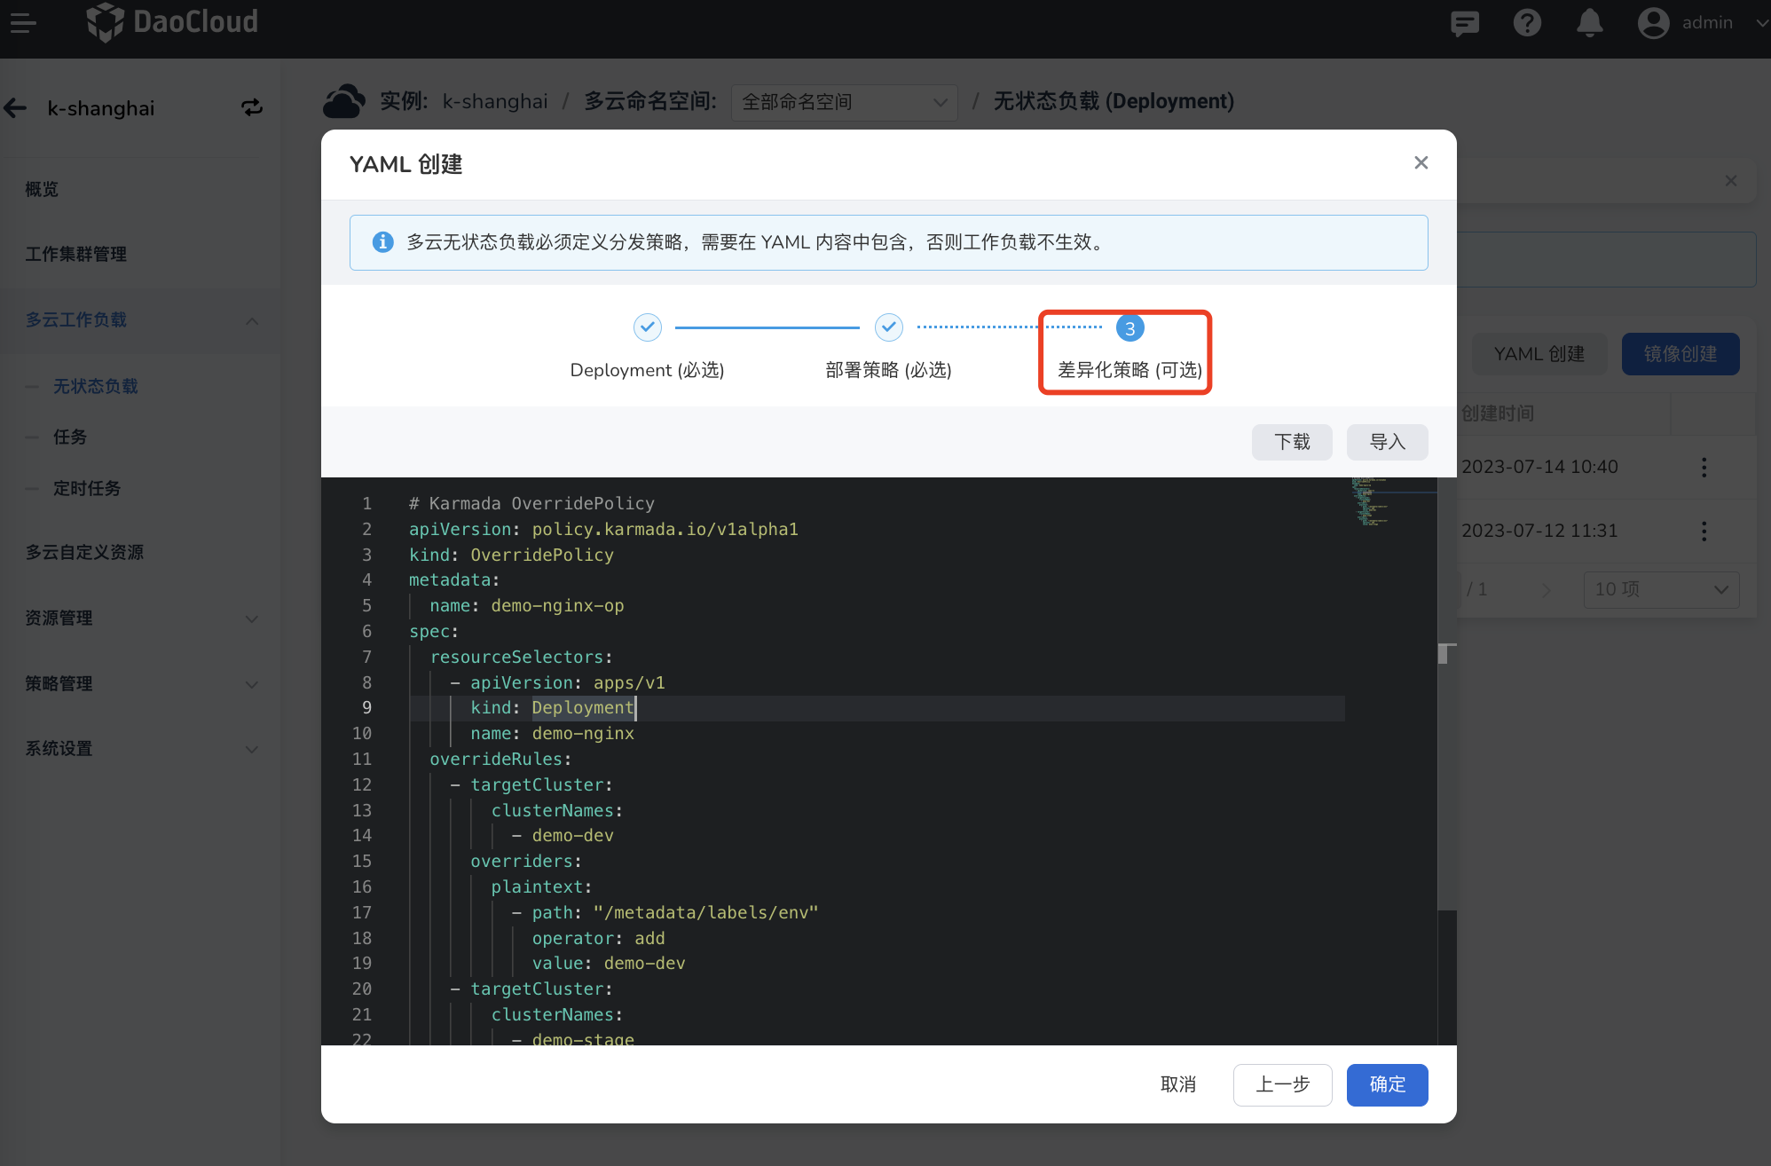Open kebab menu for the 2023-07-12 entry
The image size is (1771, 1166).
tap(1704, 531)
